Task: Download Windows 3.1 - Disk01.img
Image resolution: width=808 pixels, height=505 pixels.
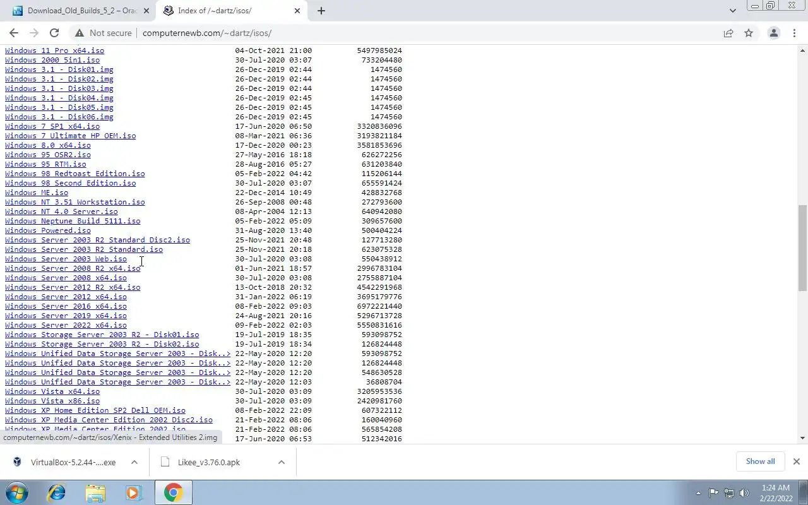Action: (59, 69)
